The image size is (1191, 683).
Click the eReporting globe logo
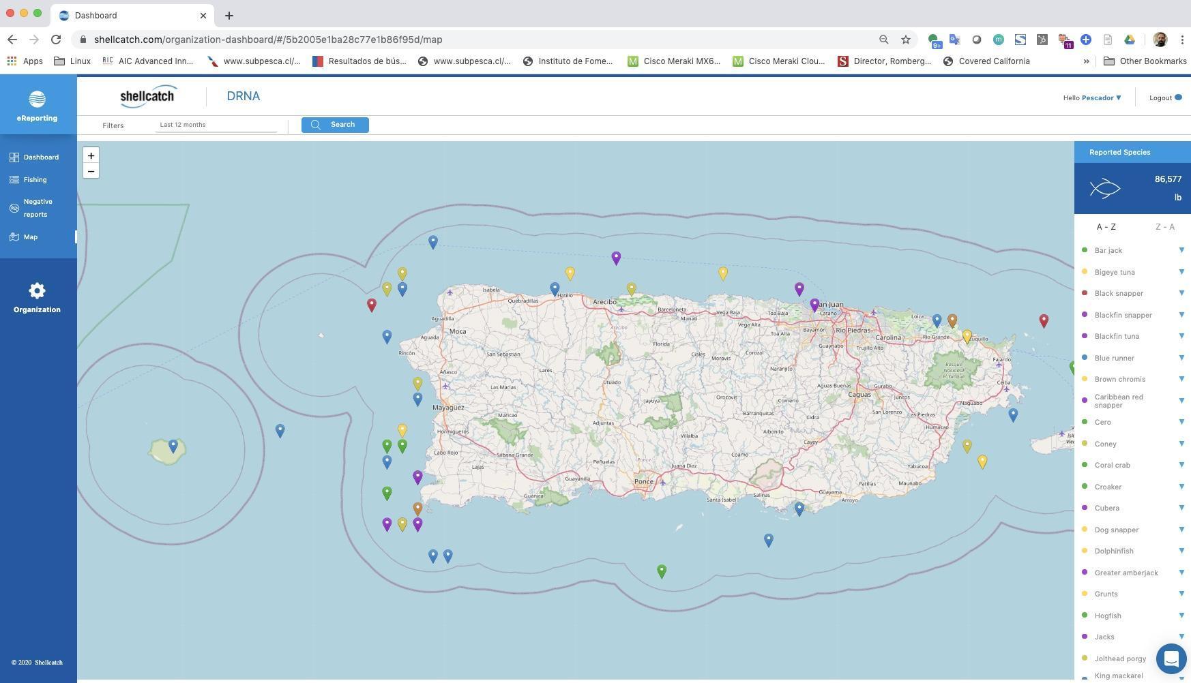(37, 100)
